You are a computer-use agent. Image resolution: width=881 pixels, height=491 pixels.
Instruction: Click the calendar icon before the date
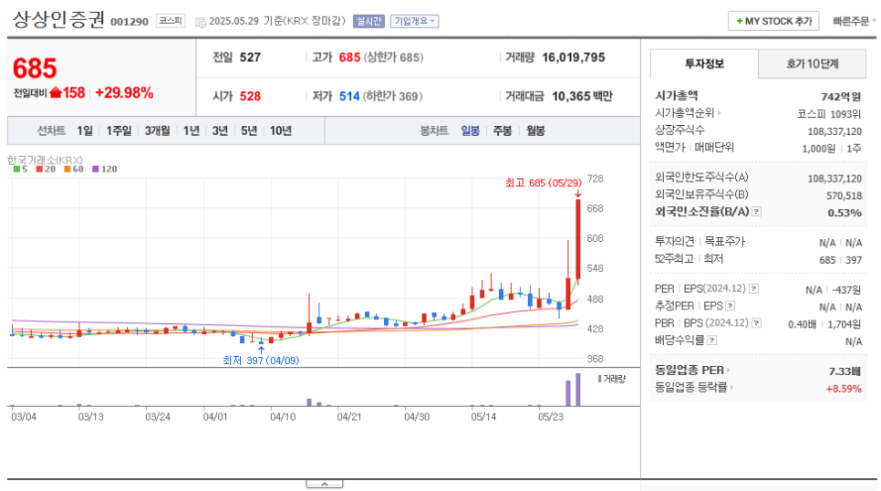201,22
